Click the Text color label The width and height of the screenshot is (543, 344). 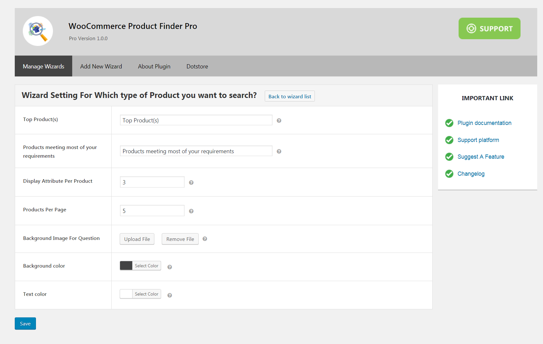click(x=35, y=294)
